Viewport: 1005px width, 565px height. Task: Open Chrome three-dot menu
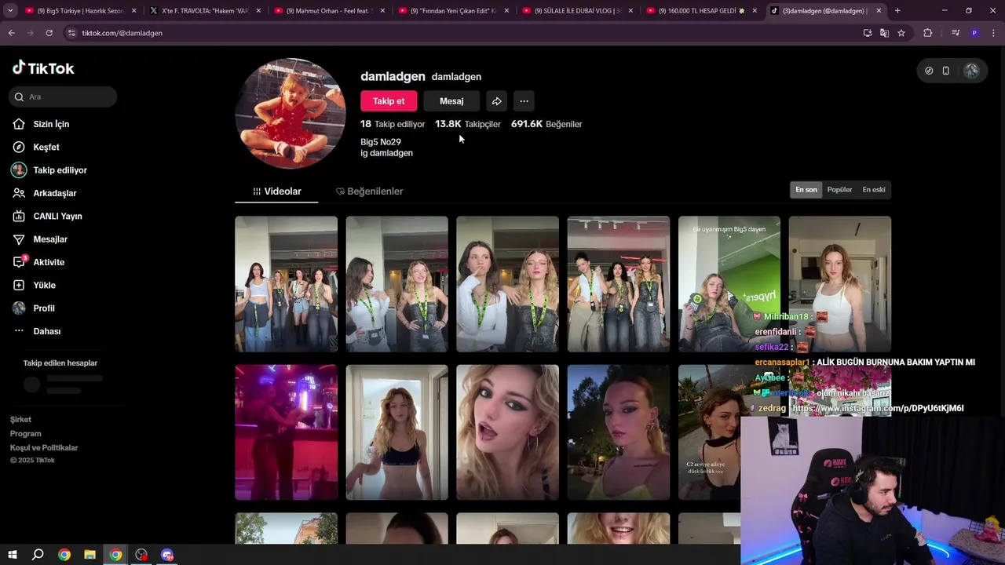[993, 33]
